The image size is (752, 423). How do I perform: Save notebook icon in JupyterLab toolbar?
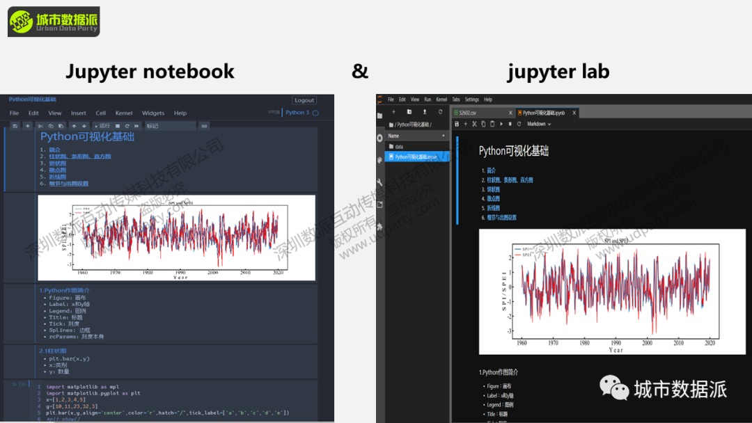tap(457, 124)
